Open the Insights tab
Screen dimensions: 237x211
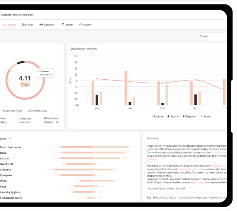[85, 25]
